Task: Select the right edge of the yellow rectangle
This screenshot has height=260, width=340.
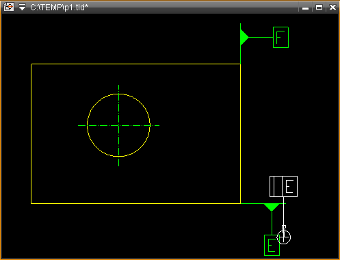Action: [x=240, y=133]
